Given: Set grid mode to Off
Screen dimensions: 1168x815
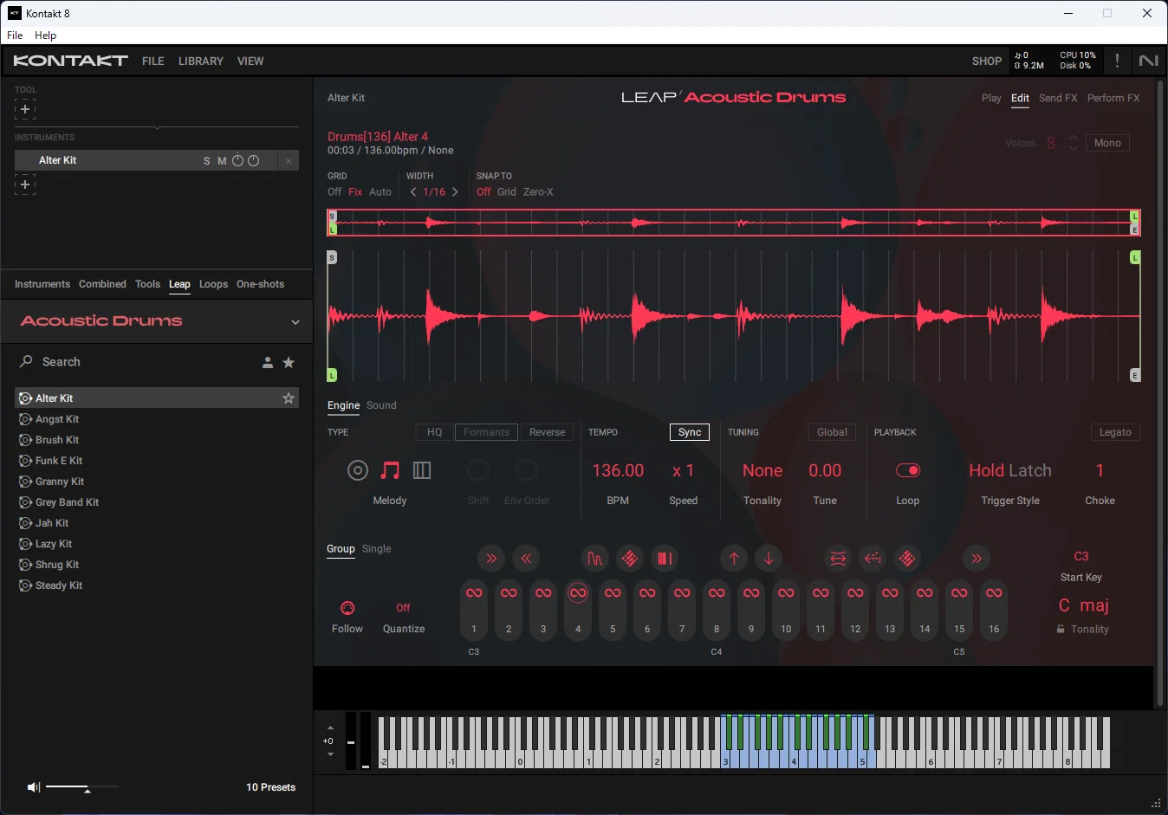Looking at the screenshot, I should [x=334, y=192].
